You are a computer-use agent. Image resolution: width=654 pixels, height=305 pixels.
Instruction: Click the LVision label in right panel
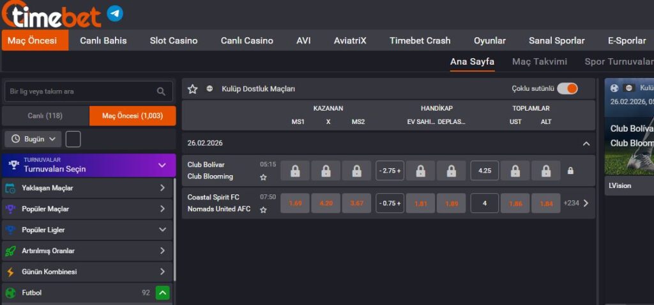point(620,185)
